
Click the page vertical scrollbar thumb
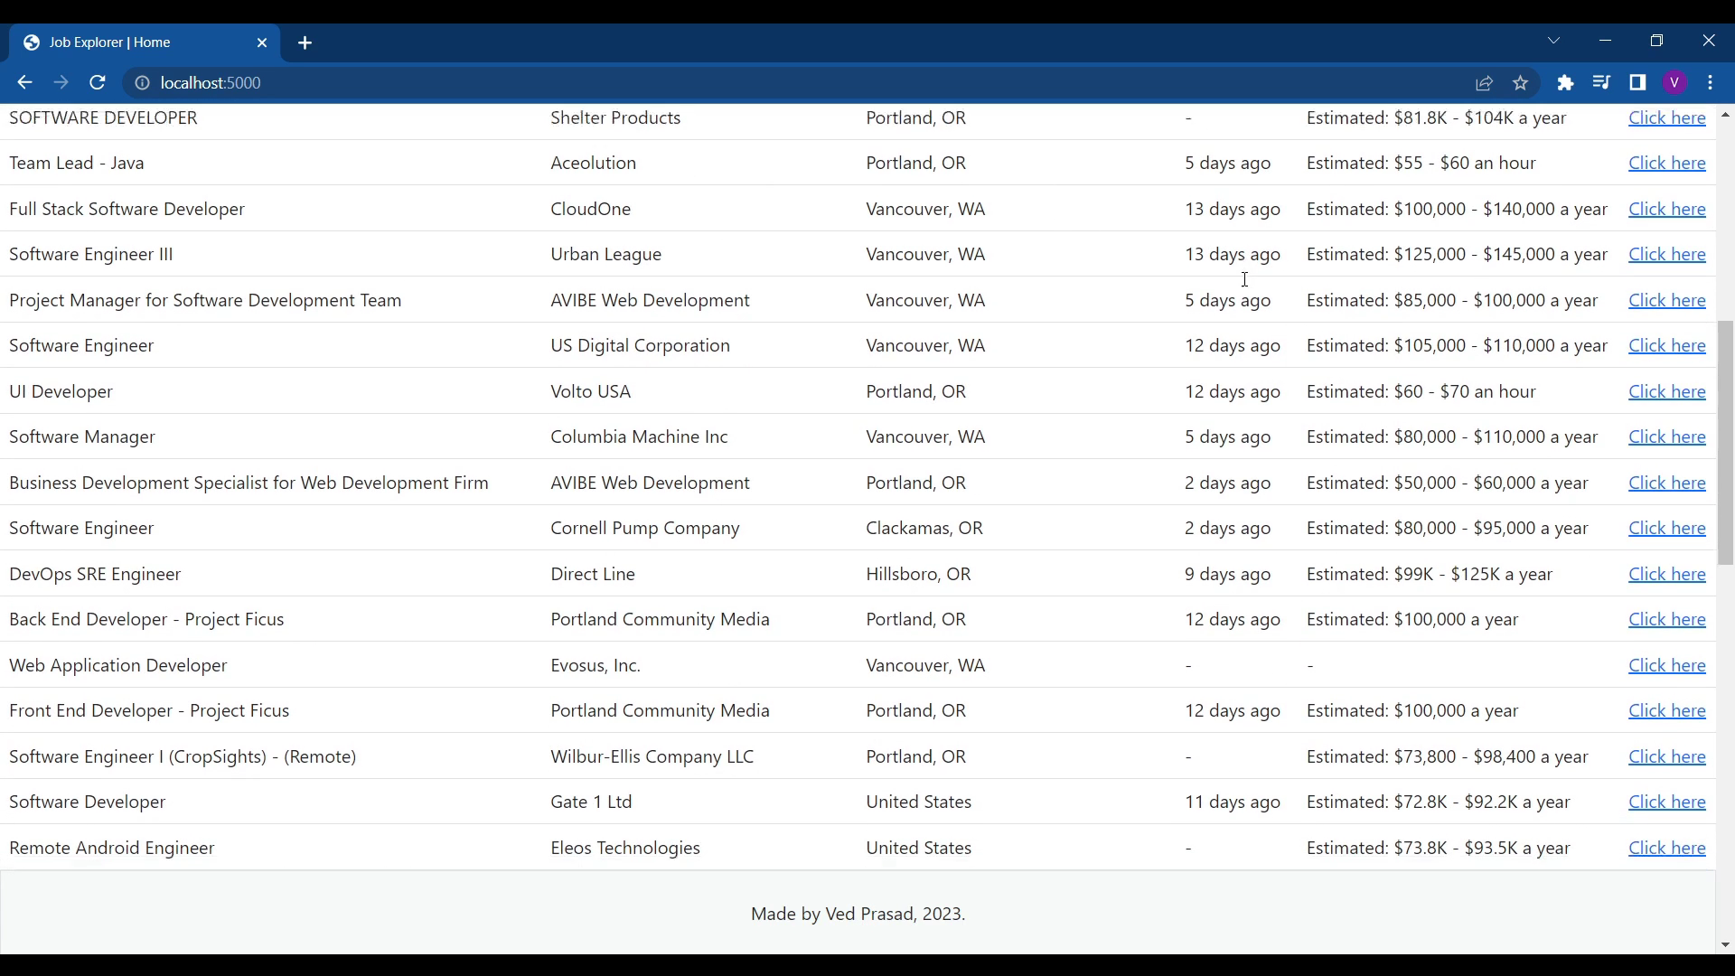[1725, 443]
